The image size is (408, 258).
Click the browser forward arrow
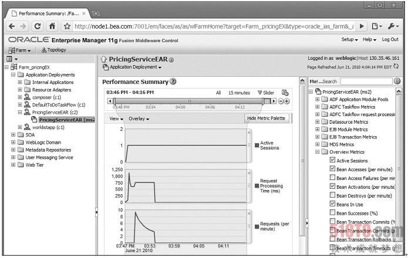point(23,26)
